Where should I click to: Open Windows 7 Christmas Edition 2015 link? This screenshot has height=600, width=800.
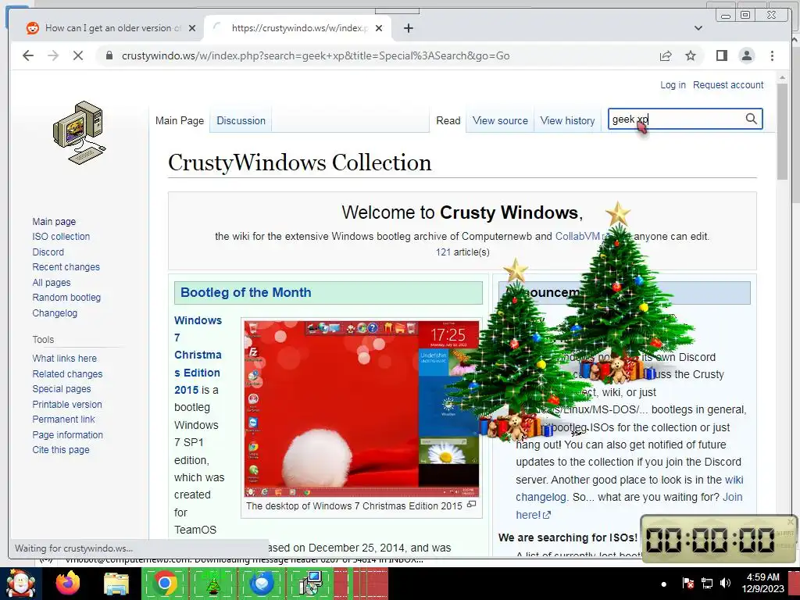click(198, 355)
